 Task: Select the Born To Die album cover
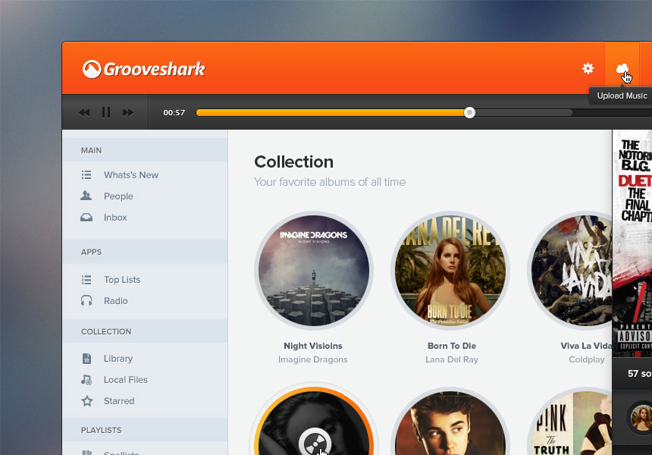pyautogui.click(x=450, y=271)
